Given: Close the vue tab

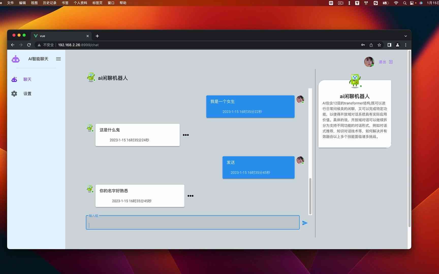Looking at the screenshot, I should click(88, 36).
